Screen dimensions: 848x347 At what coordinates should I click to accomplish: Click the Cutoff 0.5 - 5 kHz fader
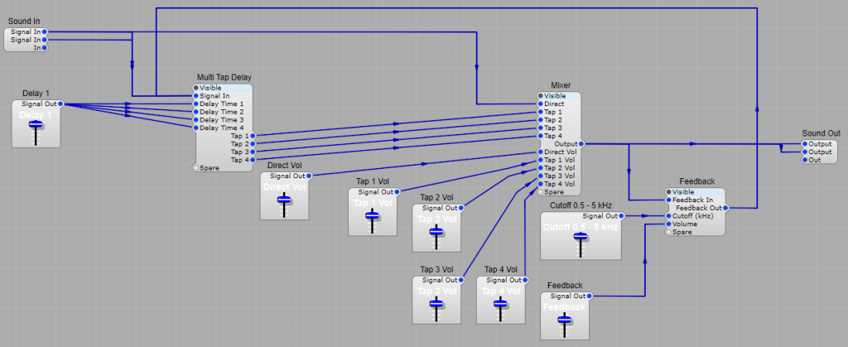[580, 237]
